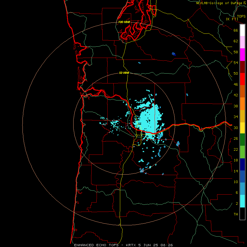Click the '50' legend scale value
The width and height of the screenshot is (247, 247).
click(x=236, y=74)
